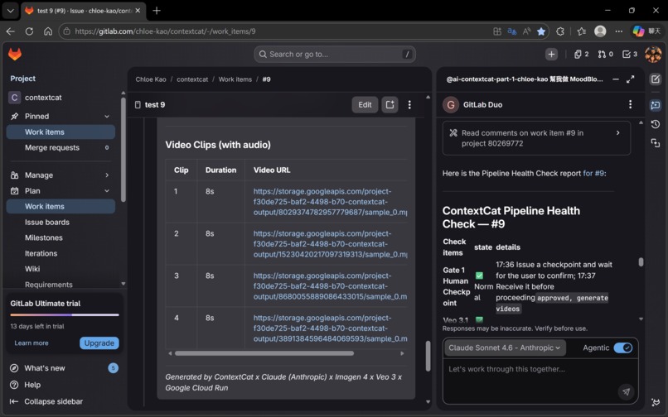
Task: Open clip 4 video URL link
Action: pos(330,328)
